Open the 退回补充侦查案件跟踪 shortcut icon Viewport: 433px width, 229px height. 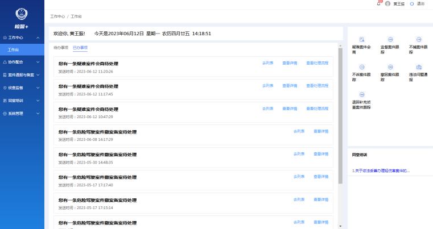point(361,94)
